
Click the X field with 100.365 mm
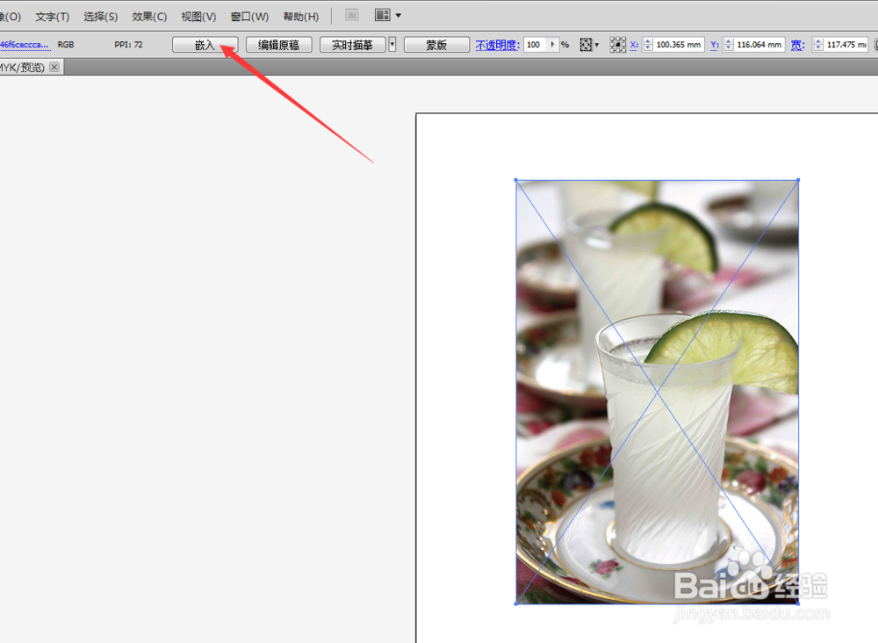coord(679,45)
